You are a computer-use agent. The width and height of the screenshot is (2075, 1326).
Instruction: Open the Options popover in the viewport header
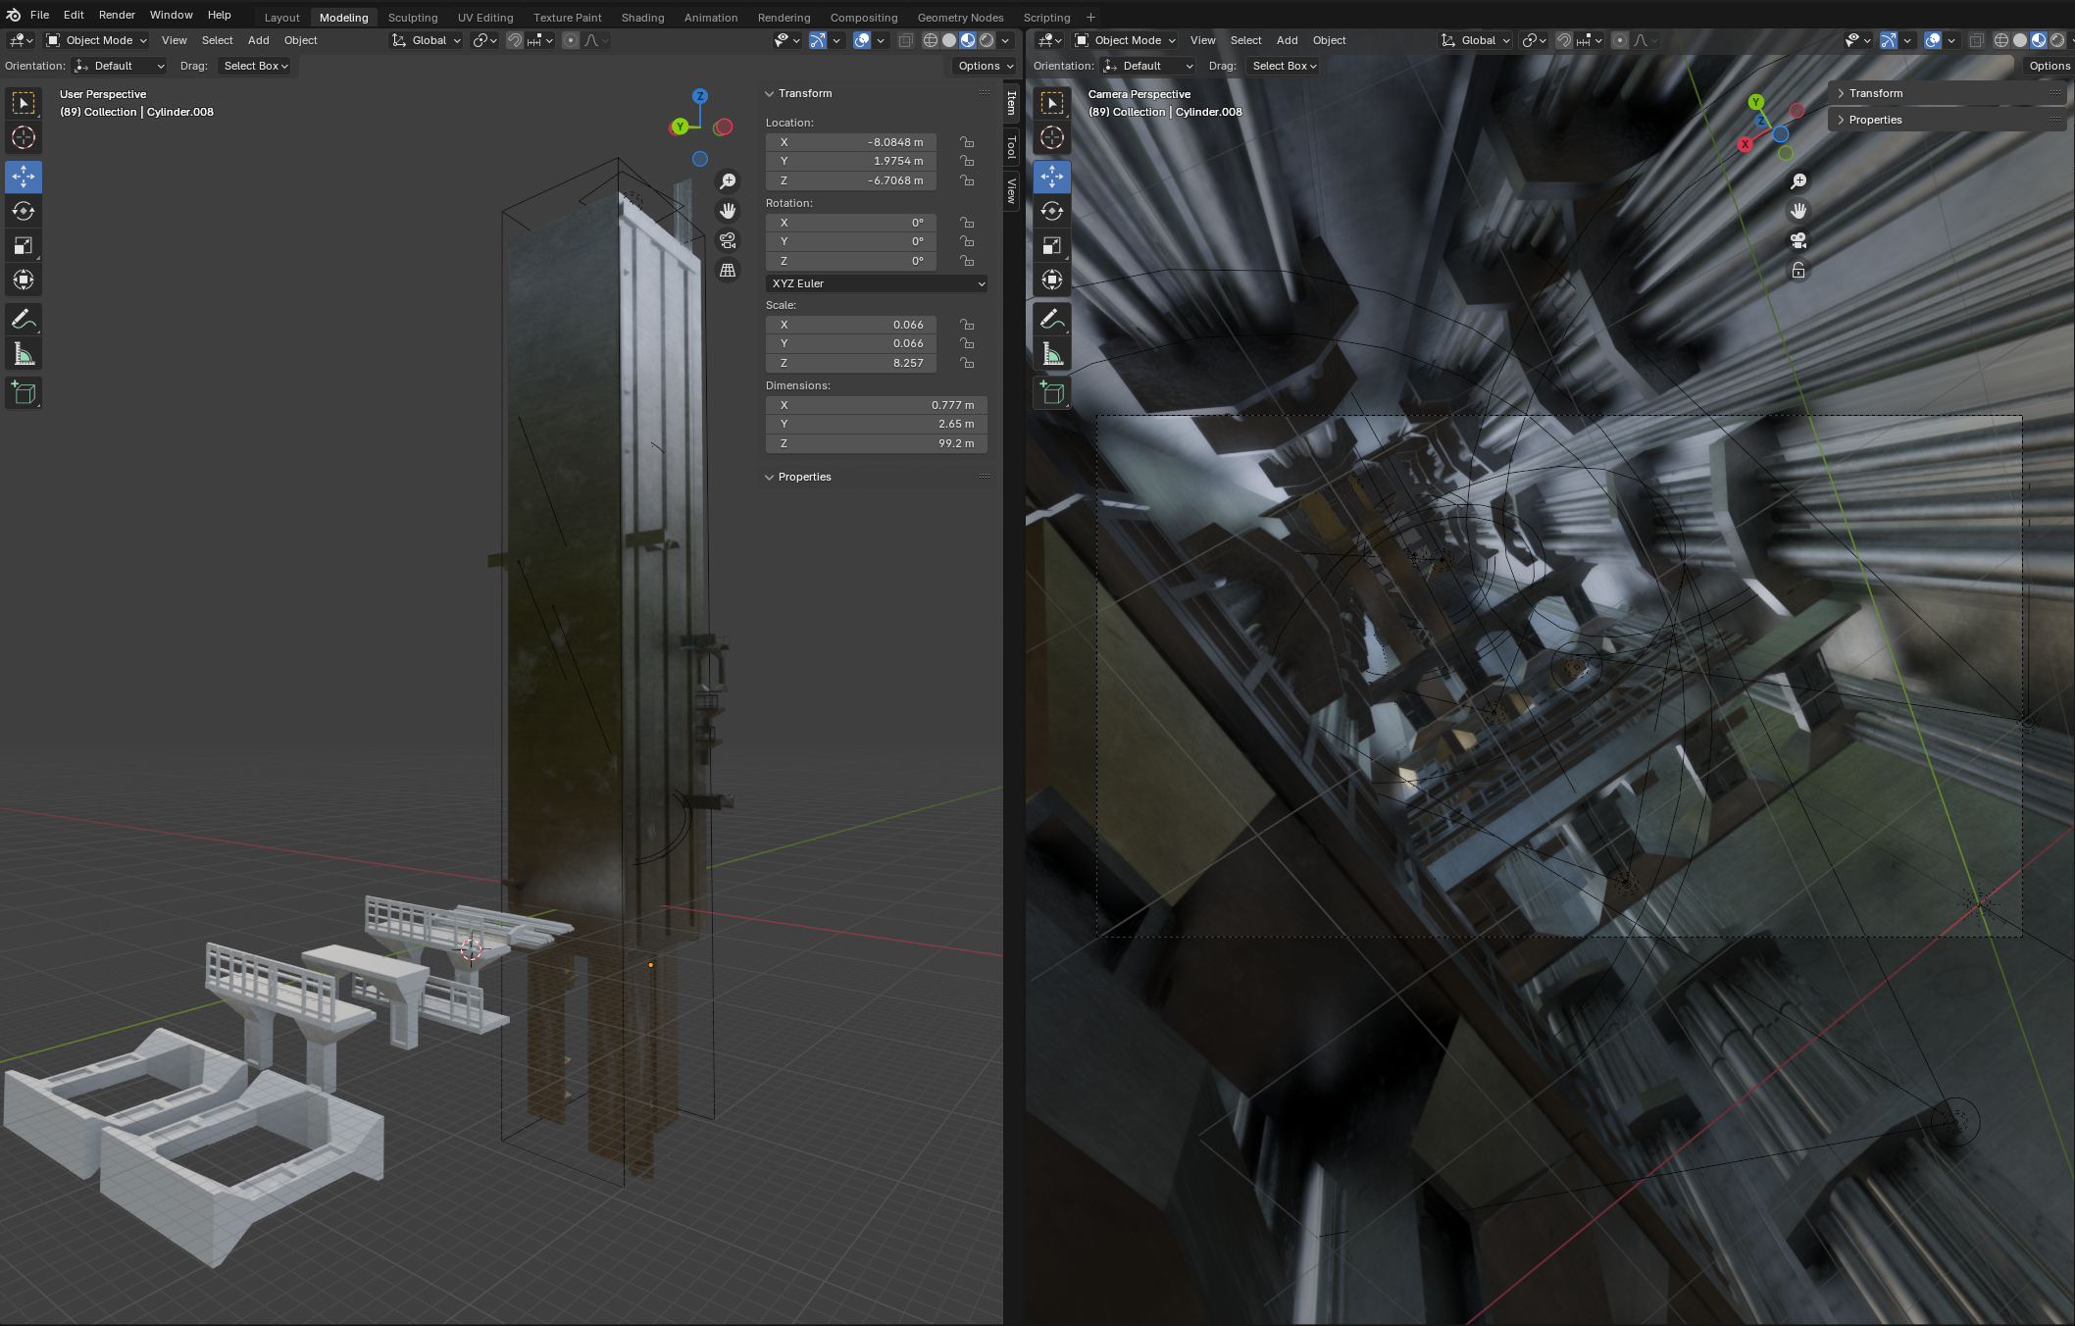pyautogui.click(x=984, y=66)
